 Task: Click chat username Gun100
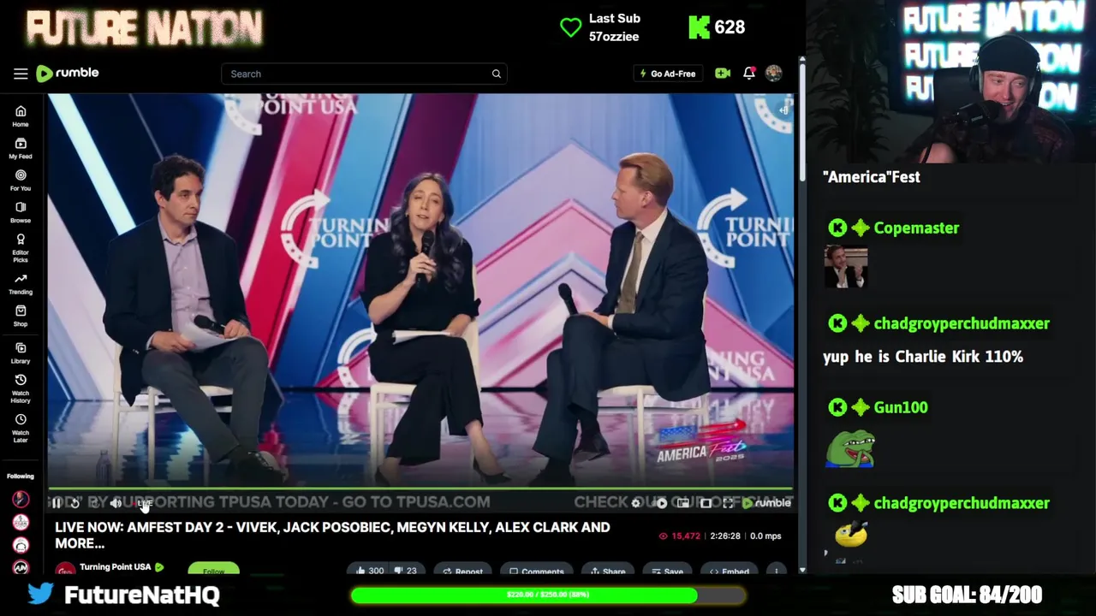(901, 407)
